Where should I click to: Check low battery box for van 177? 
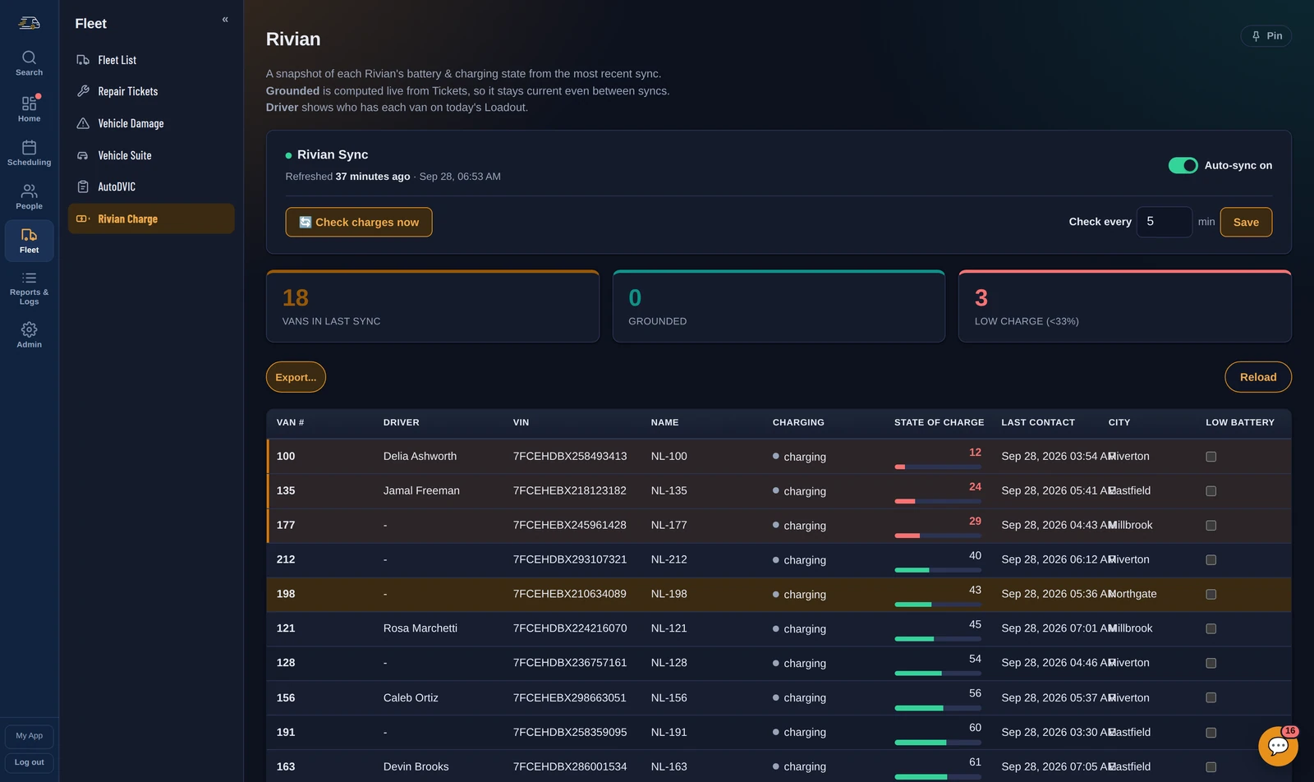coord(1211,526)
